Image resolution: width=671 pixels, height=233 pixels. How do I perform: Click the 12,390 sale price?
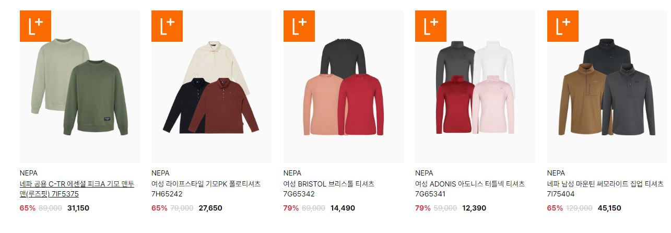coord(474,208)
